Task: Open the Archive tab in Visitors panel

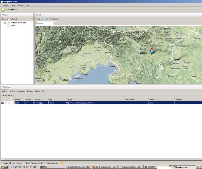Action: click(x=12, y=91)
